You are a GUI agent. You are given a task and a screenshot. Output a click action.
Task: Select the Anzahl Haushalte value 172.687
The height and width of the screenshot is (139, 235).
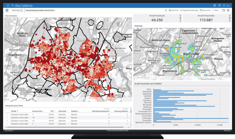tap(206, 20)
